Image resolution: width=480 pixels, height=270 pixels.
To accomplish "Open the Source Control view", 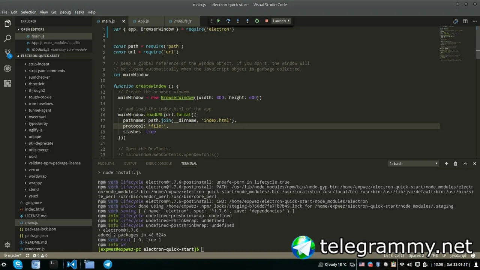I will [7, 54].
